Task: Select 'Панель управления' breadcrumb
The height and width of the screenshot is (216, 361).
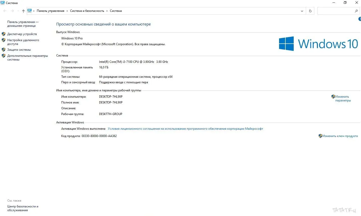Action: point(50,11)
